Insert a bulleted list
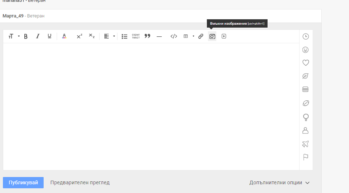This screenshot has width=349, height=193. 124,36
